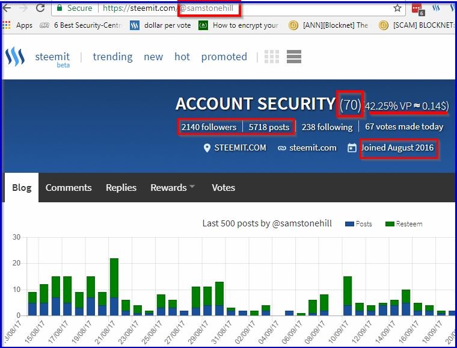The image size is (457, 348).
Task: Open the red extension icon with badge 6
Action: pos(418,9)
